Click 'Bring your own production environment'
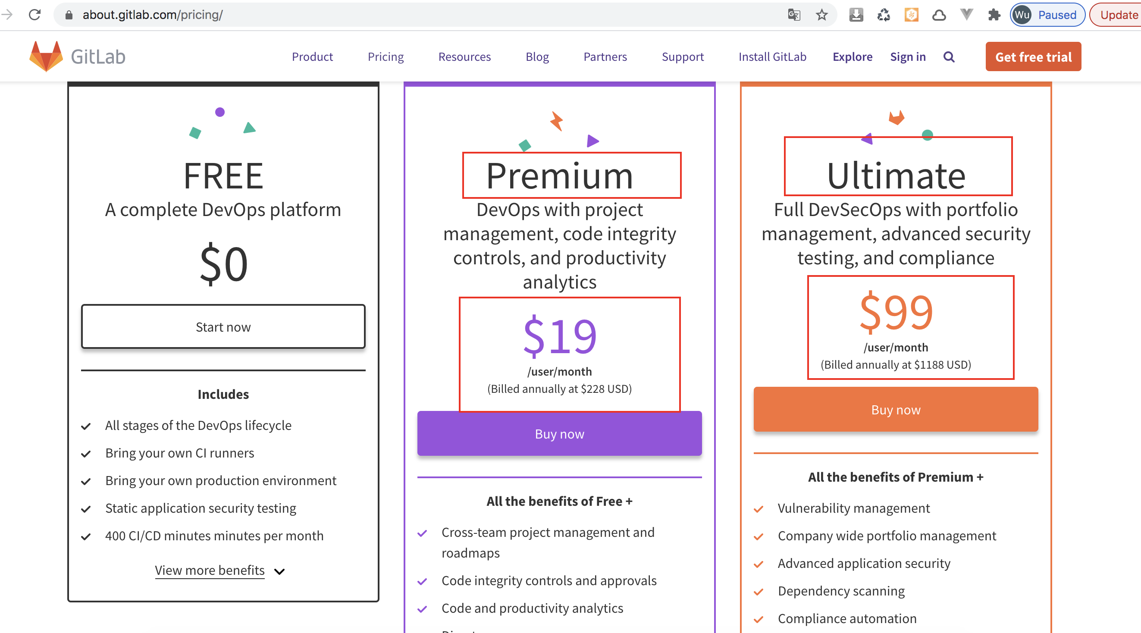The image size is (1141, 633). [x=221, y=481]
